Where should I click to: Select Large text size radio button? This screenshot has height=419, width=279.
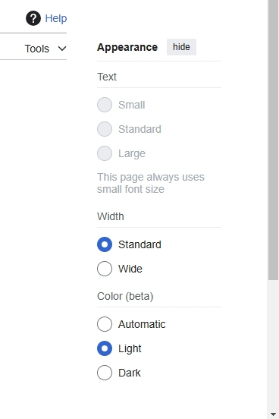105,153
